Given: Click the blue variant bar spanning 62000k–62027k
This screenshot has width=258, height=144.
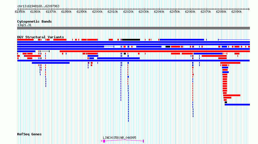Looking at the screenshot, I should pos(118,58).
